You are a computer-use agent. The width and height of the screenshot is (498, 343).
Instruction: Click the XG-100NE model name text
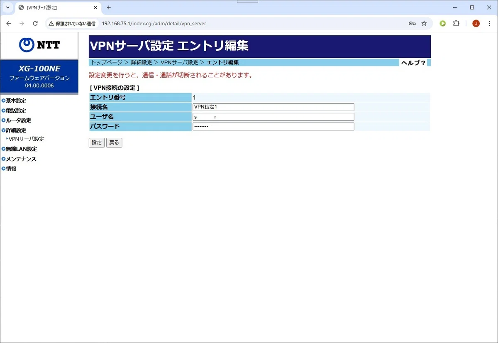tap(39, 69)
